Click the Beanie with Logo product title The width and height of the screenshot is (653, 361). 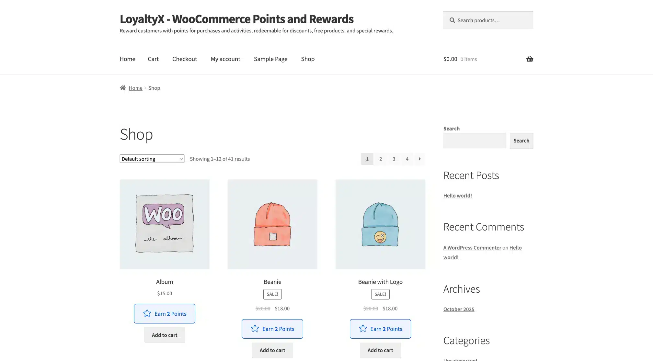coord(380,282)
